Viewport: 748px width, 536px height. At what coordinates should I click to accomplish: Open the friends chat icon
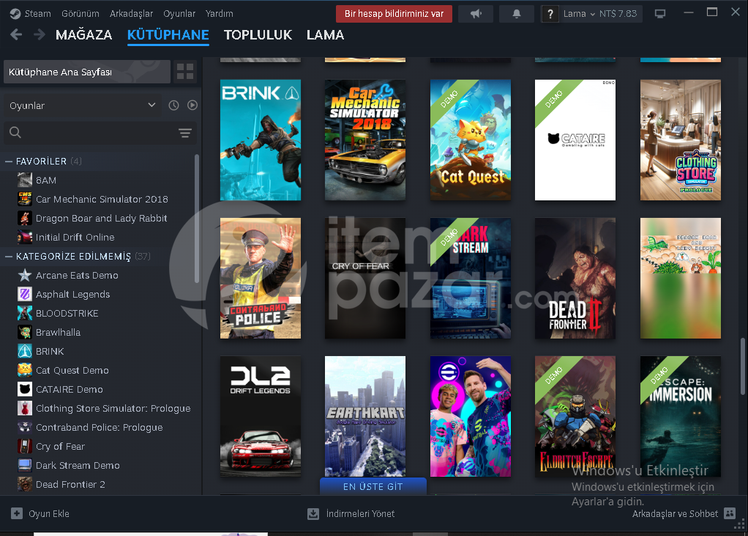point(730,513)
